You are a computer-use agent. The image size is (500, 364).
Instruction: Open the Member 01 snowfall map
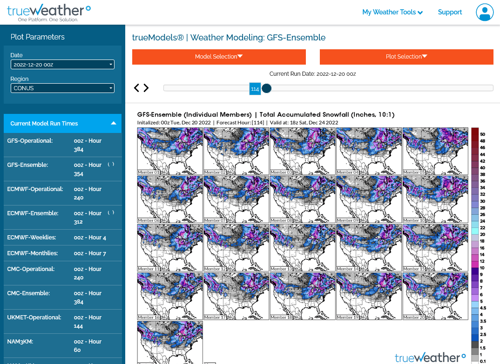coord(170,151)
